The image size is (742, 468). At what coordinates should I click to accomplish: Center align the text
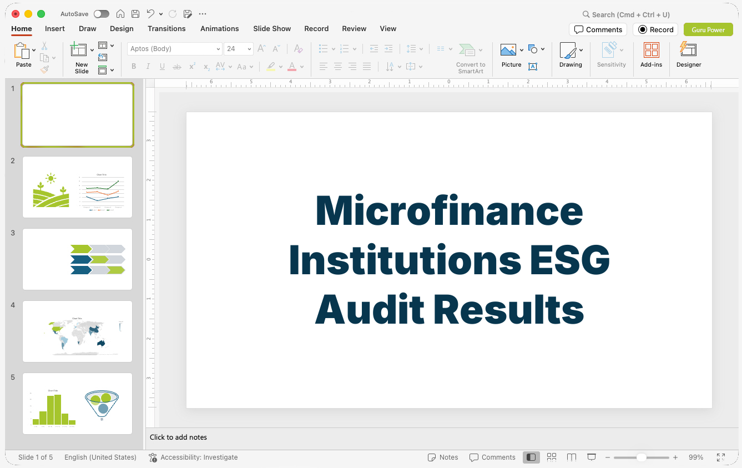[x=338, y=67]
